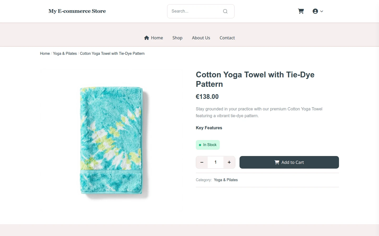Viewport: 379px width, 236px height.
Task: Click Home in the breadcrumb trail
Action: pyautogui.click(x=45, y=53)
